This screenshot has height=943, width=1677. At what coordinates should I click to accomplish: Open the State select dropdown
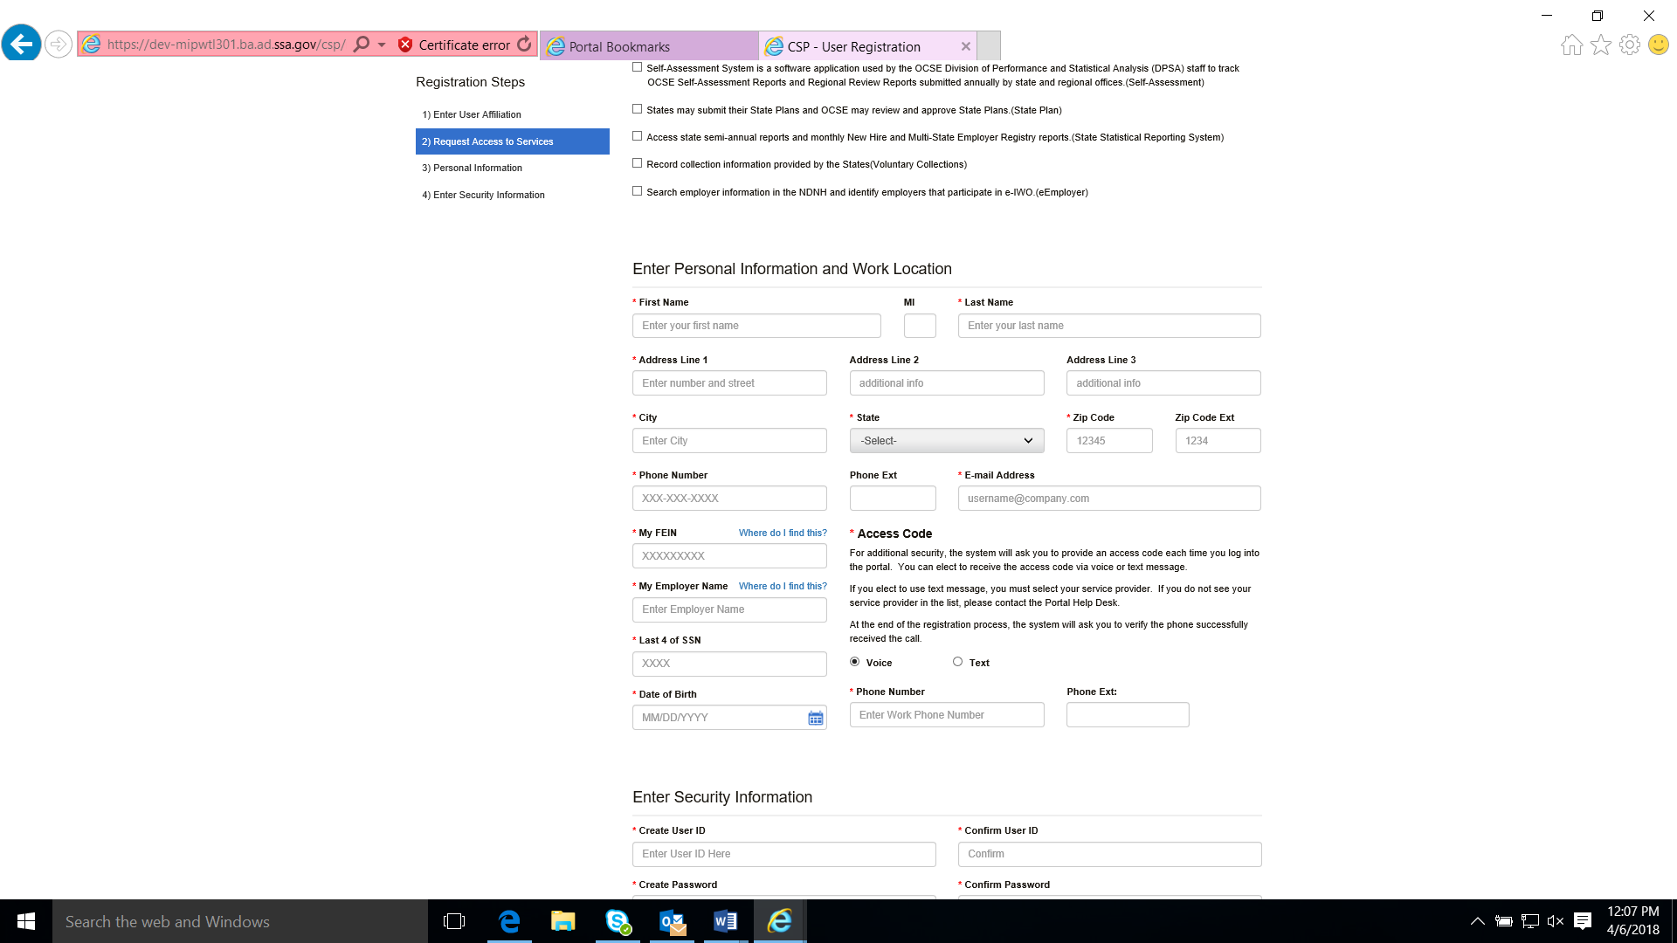946,441
